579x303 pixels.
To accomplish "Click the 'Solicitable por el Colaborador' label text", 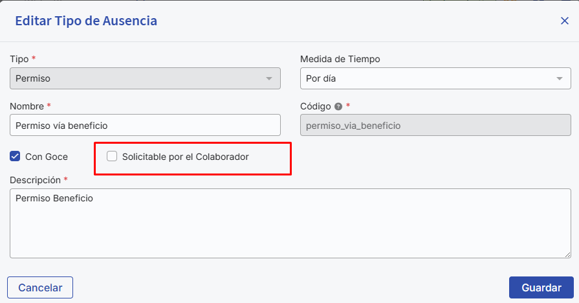I will pyautogui.click(x=186, y=157).
